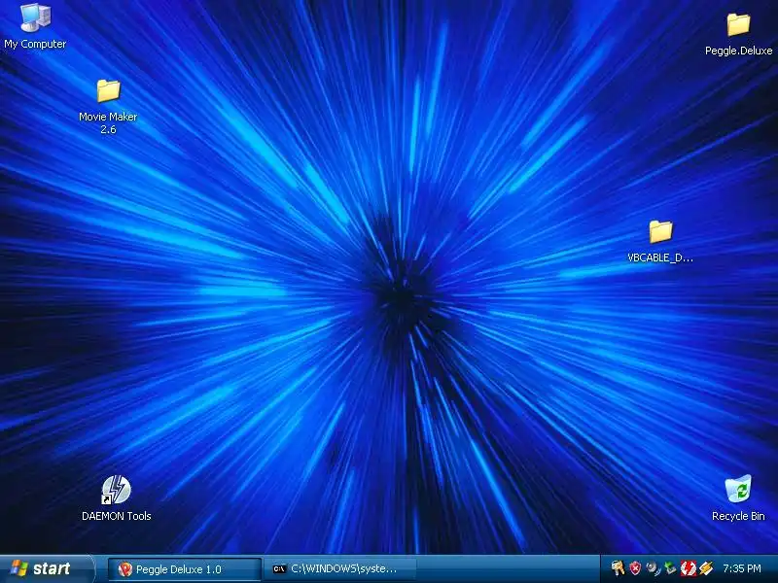The width and height of the screenshot is (778, 583).
Task: Open the red Security Center shield tray icon
Action: coord(635,568)
